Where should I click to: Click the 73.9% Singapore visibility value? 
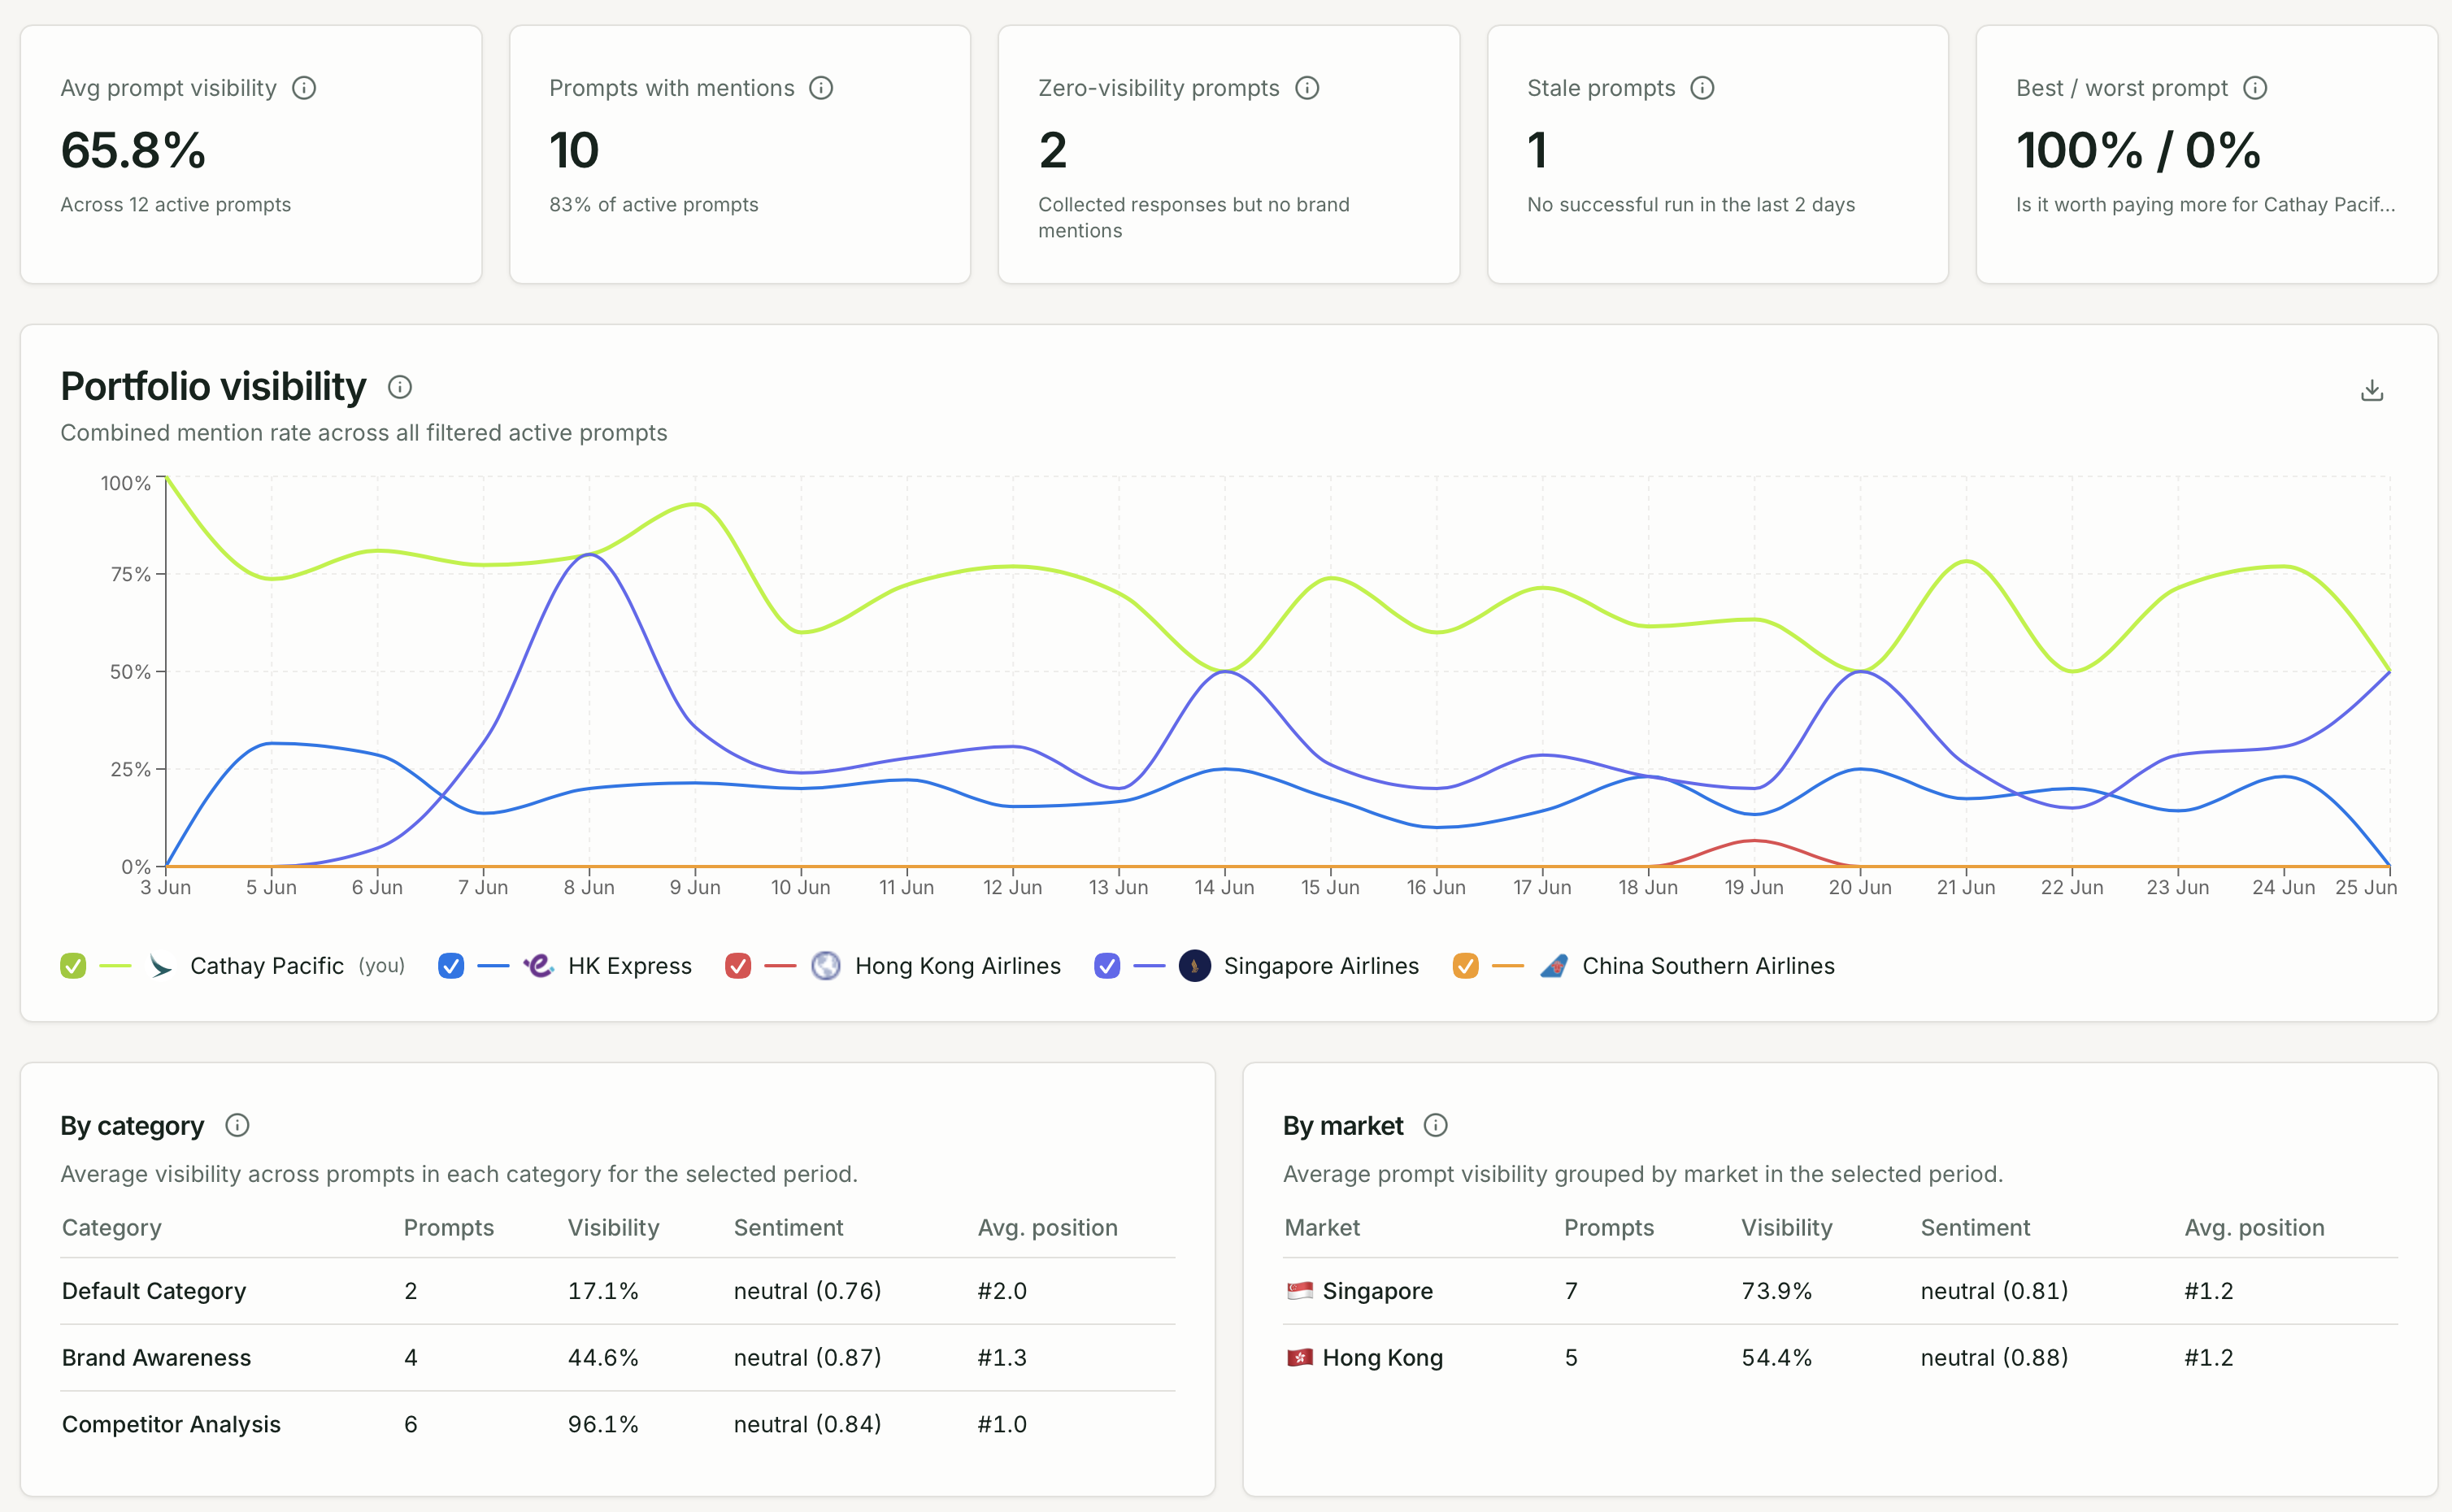(1777, 1291)
